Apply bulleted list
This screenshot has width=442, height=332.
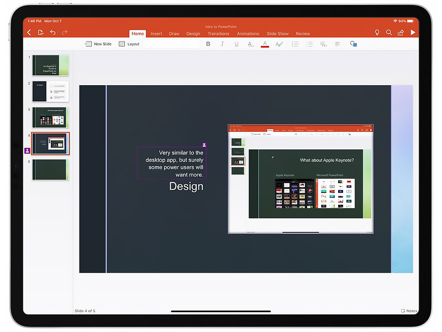tap(295, 44)
